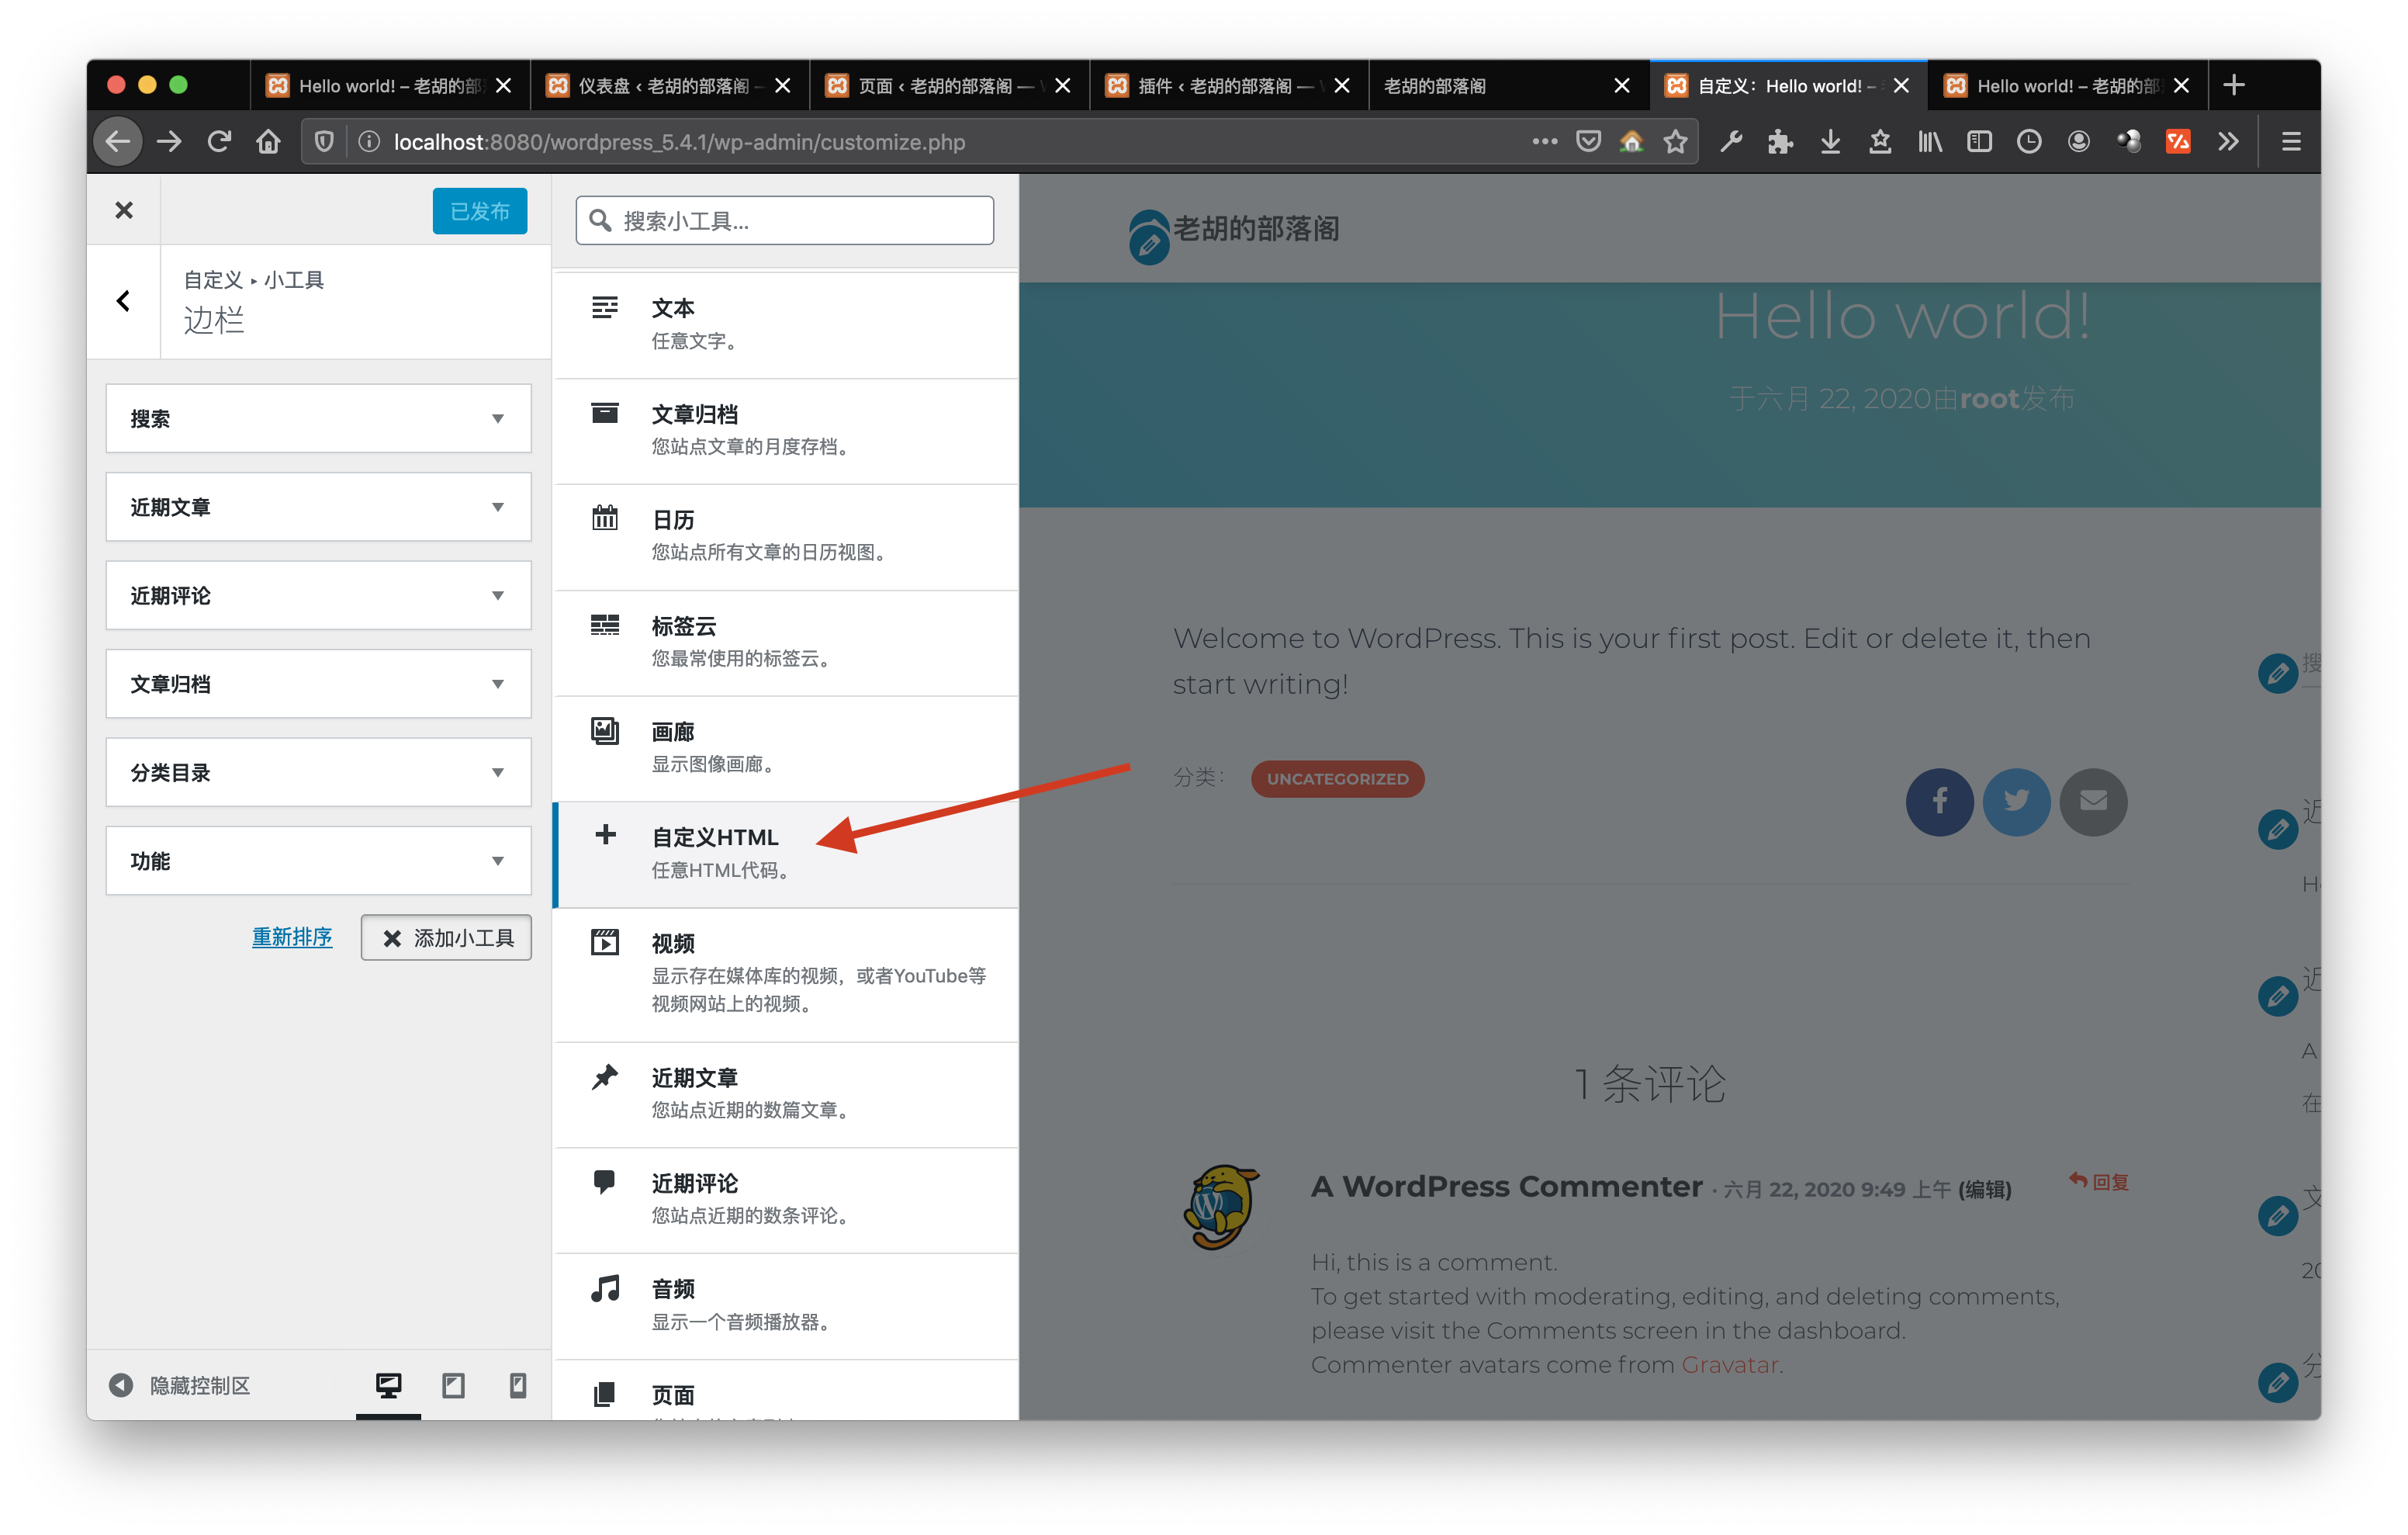Select the 自定义: Hello world! browser tab
Screen dimensions: 2408x1535
point(1787,85)
